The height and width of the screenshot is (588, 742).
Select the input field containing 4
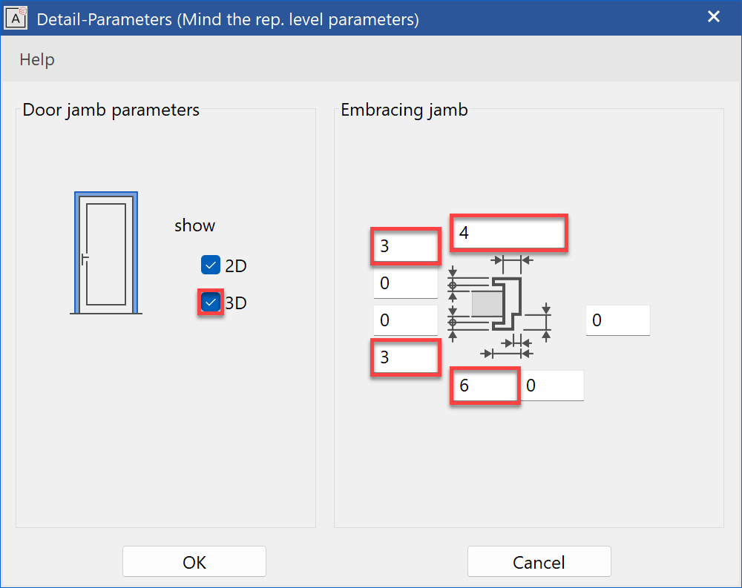coord(509,232)
